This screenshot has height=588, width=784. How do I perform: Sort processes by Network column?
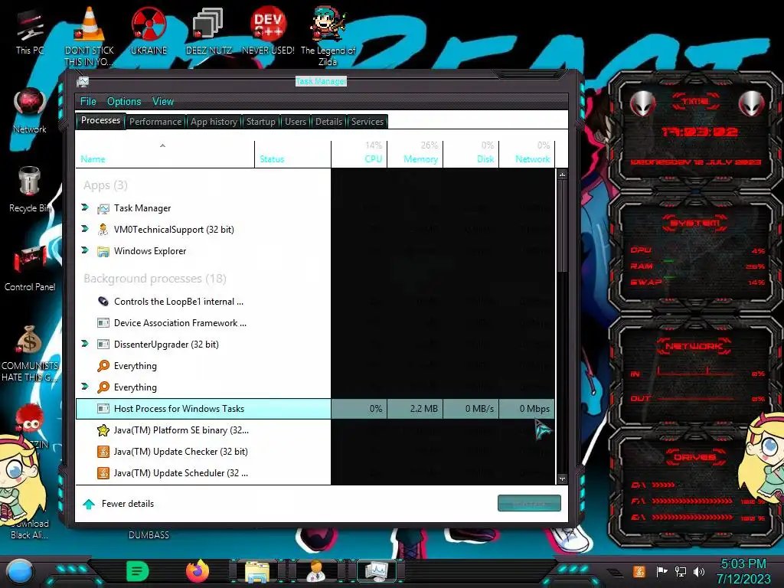527,153
